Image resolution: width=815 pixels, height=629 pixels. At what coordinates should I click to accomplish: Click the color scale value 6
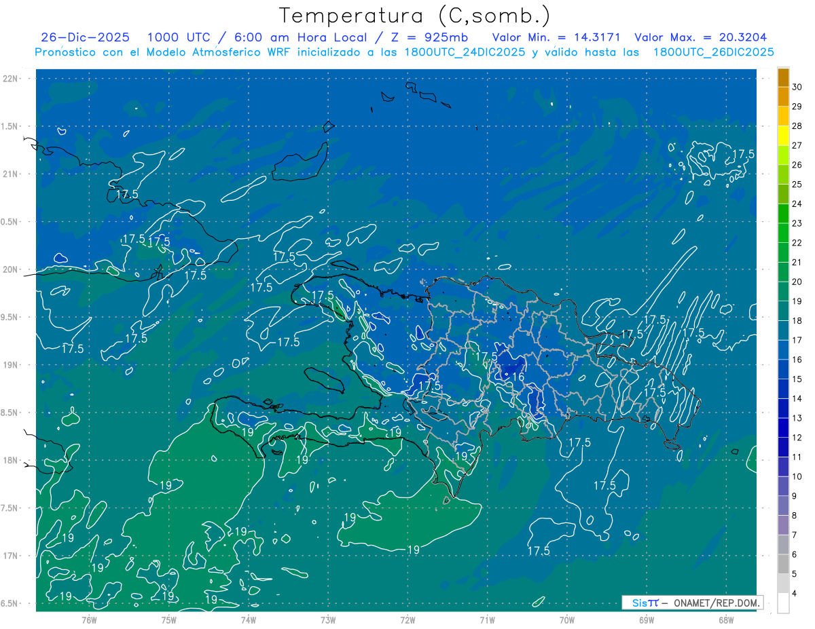pyautogui.click(x=795, y=554)
